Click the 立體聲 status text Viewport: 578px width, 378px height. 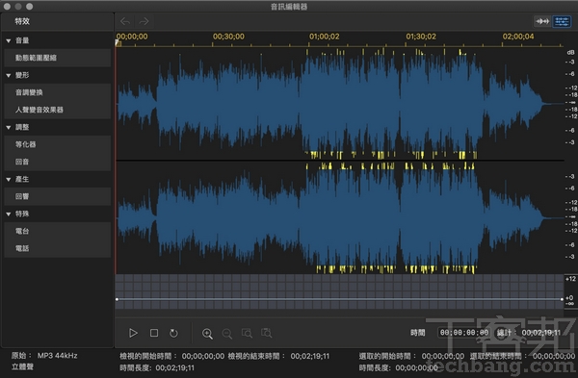click(x=22, y=366)
